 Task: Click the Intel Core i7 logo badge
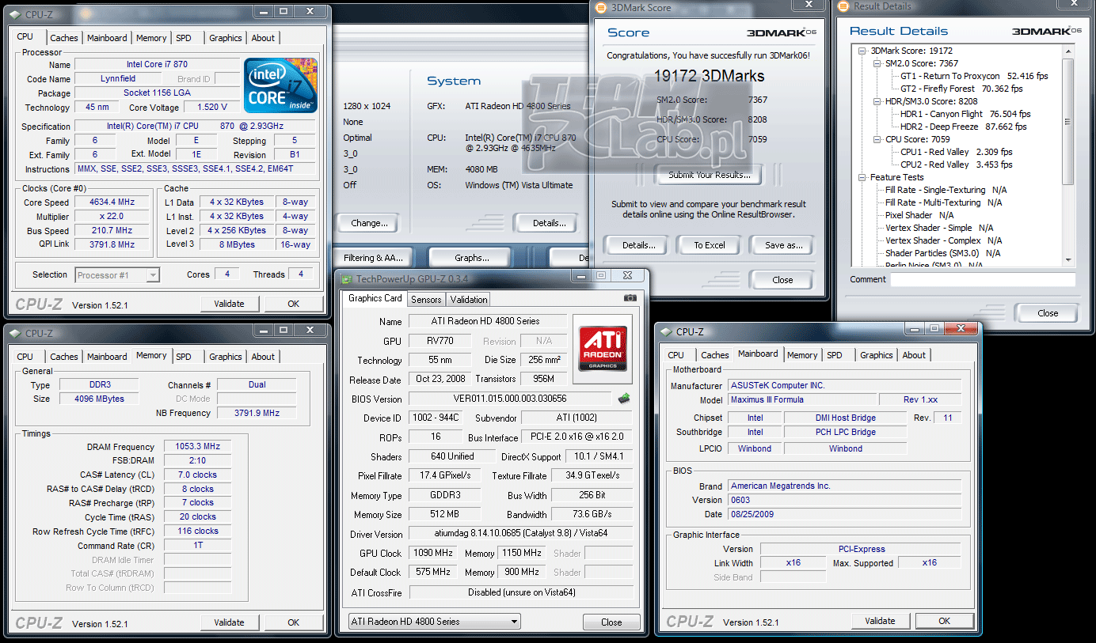click(x=281, y=85)
